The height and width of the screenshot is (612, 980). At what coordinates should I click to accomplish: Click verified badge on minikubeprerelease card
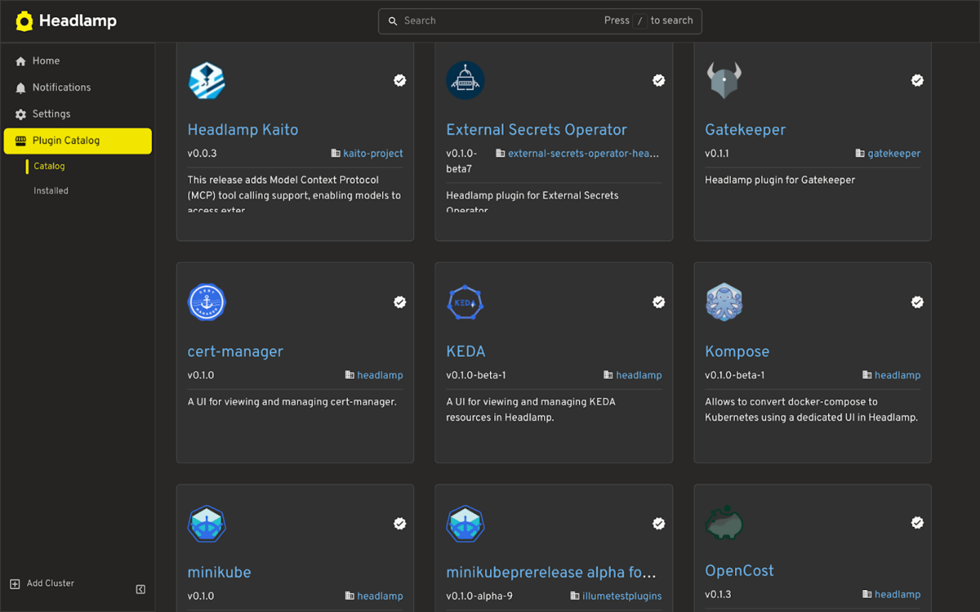pos(659,524)
